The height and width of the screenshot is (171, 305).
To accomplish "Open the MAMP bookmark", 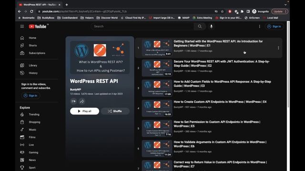I will (183, 18).
